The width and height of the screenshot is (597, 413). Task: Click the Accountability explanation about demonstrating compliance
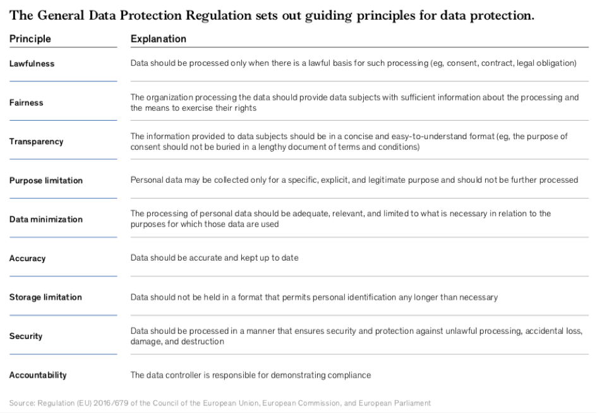click(x=250, y=375)
